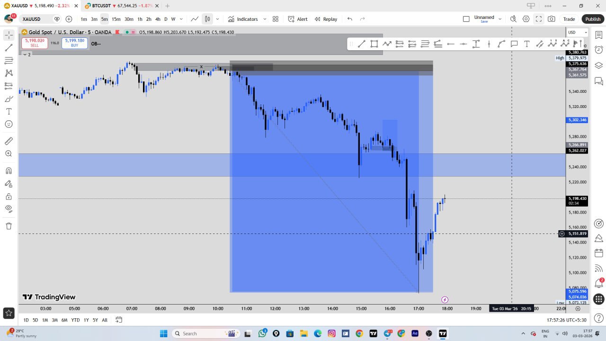Toggle stay in drawing mode

click(9, 184)
